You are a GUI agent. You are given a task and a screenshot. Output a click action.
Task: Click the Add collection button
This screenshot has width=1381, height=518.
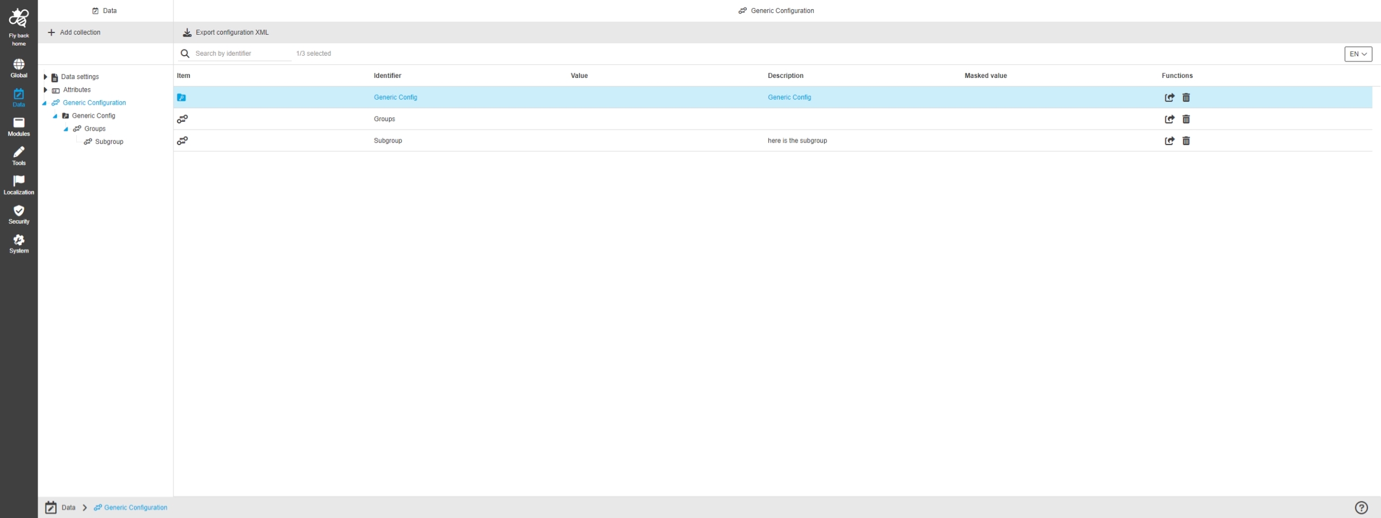click(74, 32)
